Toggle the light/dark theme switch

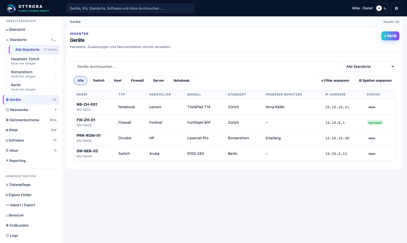[x=382, y=8]
